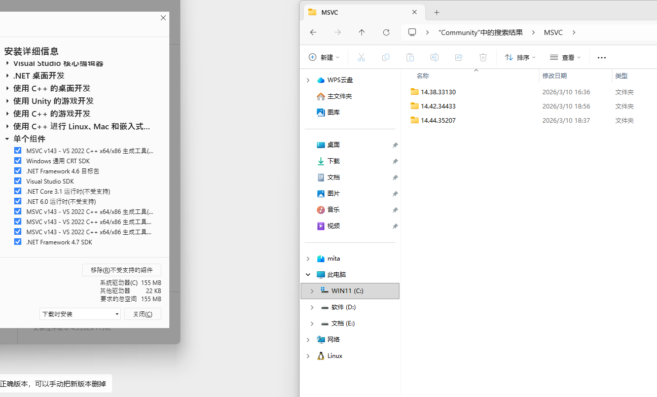This screenshot has height=397, width=657.
Task: Open the 排序 sort dropdown
Action: click(520, 57)
